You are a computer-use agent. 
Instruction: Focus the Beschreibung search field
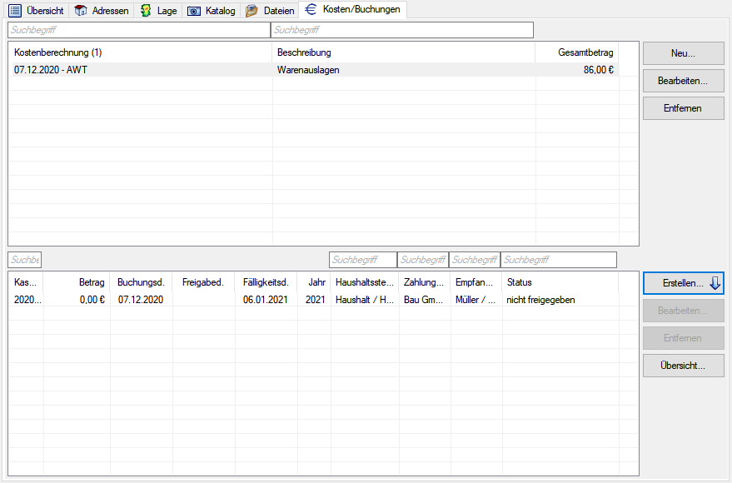tap(401, 30)
